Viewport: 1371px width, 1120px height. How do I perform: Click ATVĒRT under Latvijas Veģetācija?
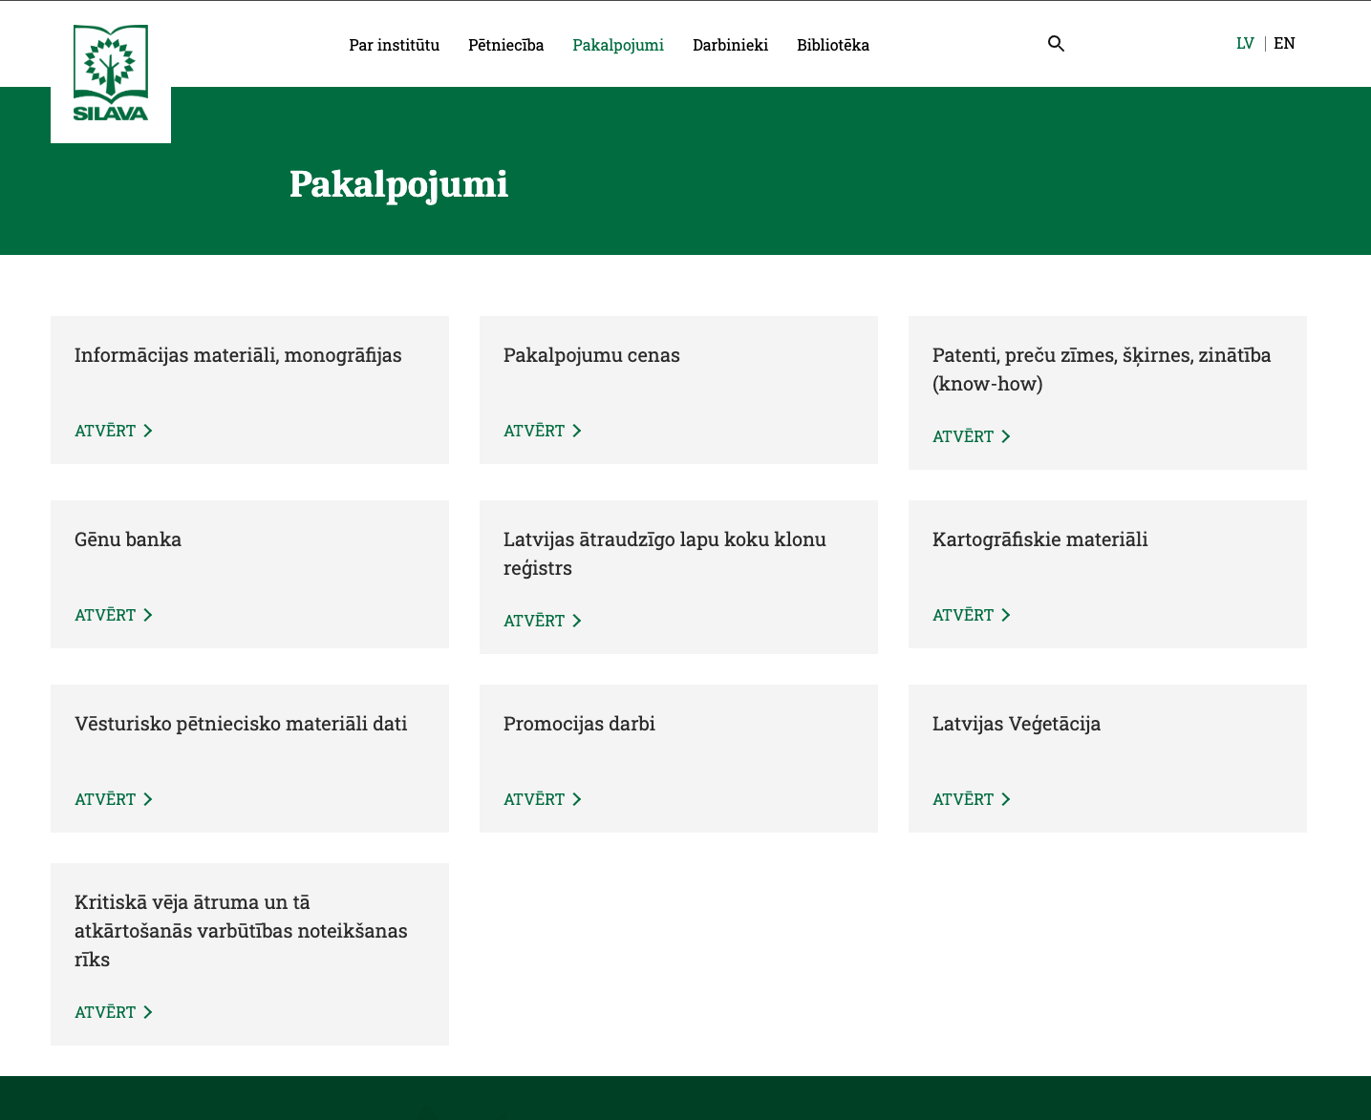coord(972,799)
